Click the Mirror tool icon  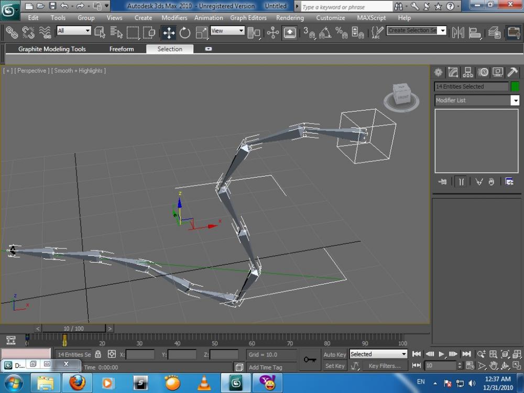point(458,33)
